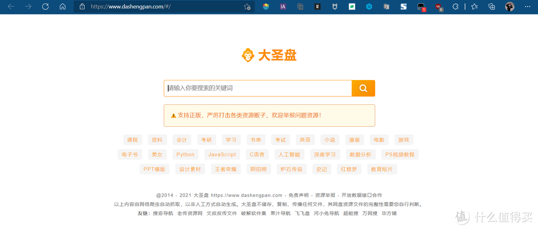The width and height of the screenshot is (538, 230).
Task: Open the extension showing red badge 1
Action: coord(421,6)
